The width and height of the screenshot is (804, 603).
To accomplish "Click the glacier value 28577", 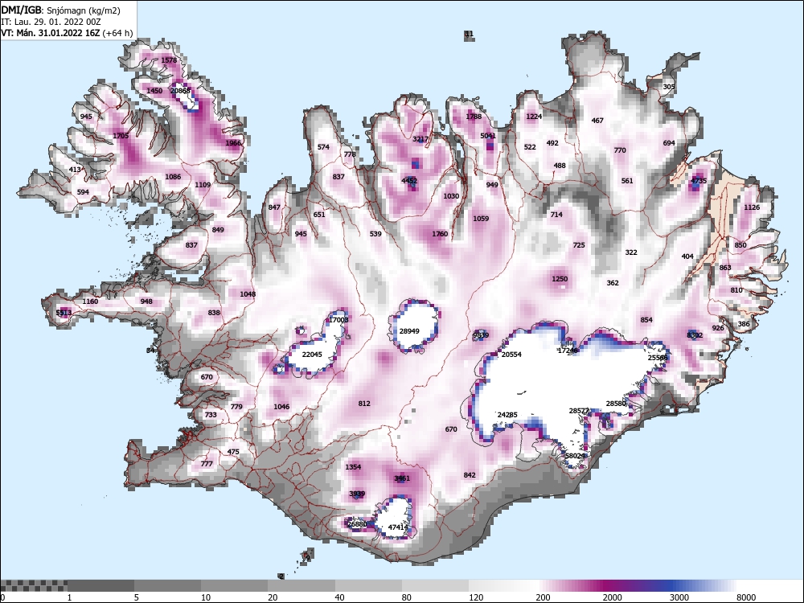I will pos(579,411).
